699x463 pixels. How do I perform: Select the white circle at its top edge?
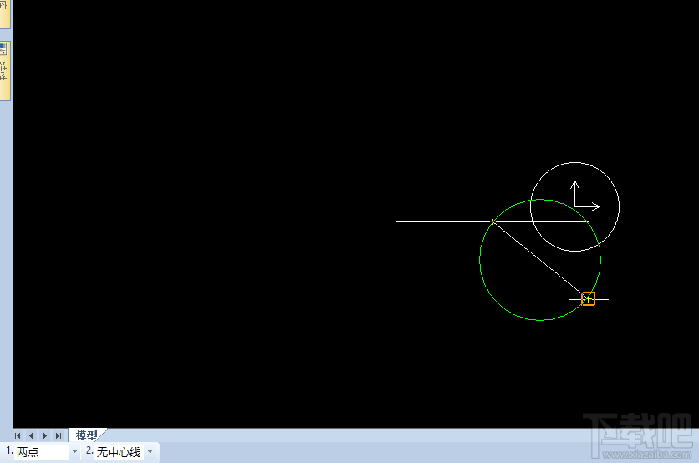click(575, 162)
